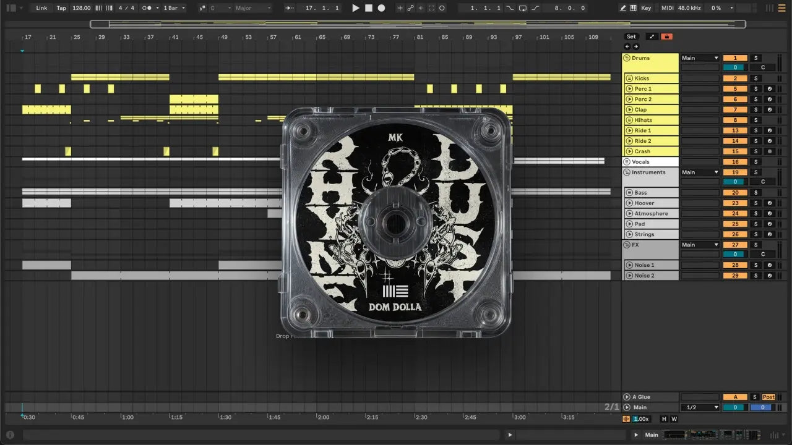Collapse the Instruments group track
The width and height of the screenshot is (792, 445).
tap(627, 172)
